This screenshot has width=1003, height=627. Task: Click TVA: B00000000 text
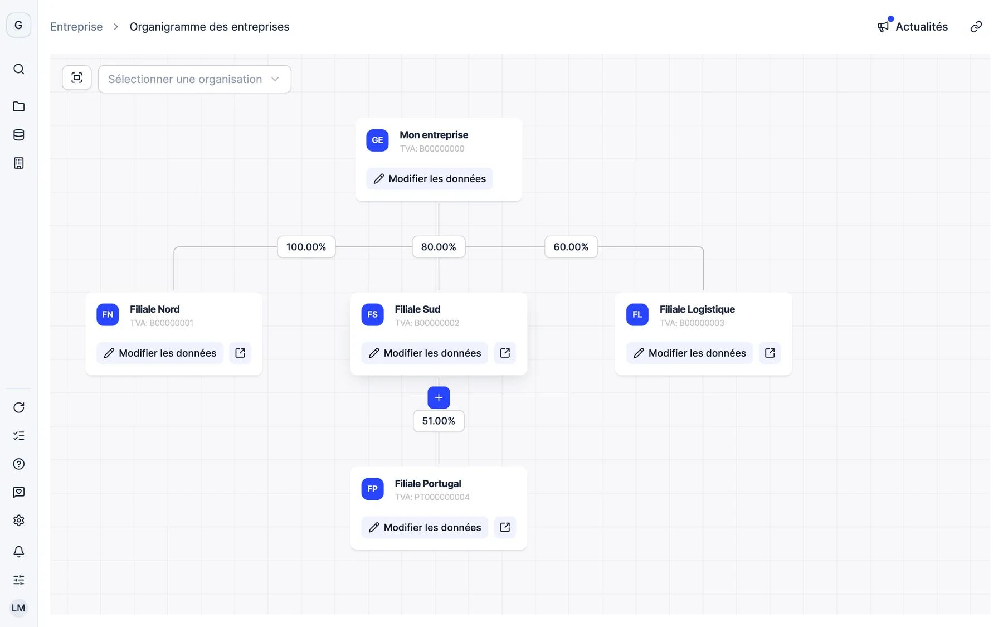(x=432, y=149)
